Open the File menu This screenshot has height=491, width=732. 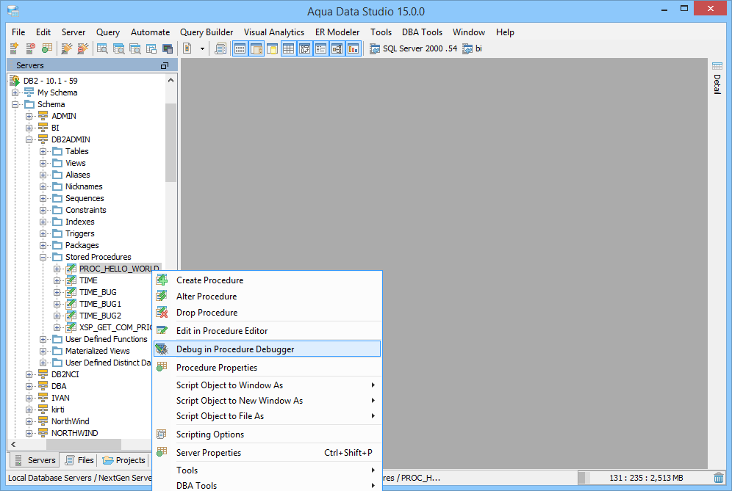18,32
